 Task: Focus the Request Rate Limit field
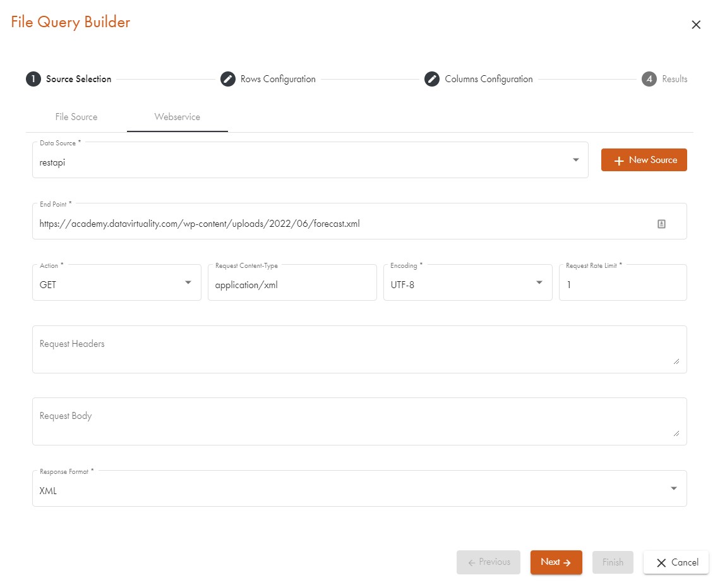(622, 285)
